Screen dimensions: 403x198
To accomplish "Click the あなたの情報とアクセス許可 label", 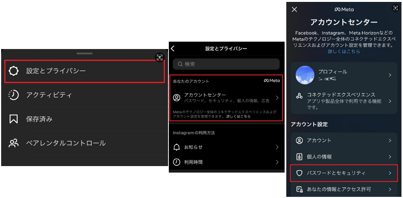I will tap(339, 190).
